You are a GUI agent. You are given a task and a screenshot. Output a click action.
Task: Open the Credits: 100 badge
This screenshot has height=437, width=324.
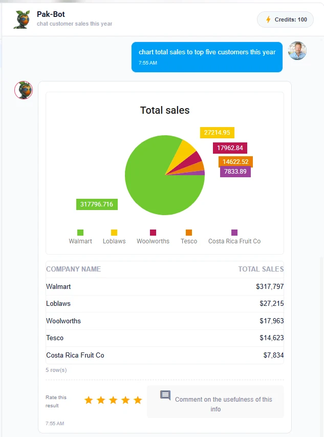coord(285,19)
